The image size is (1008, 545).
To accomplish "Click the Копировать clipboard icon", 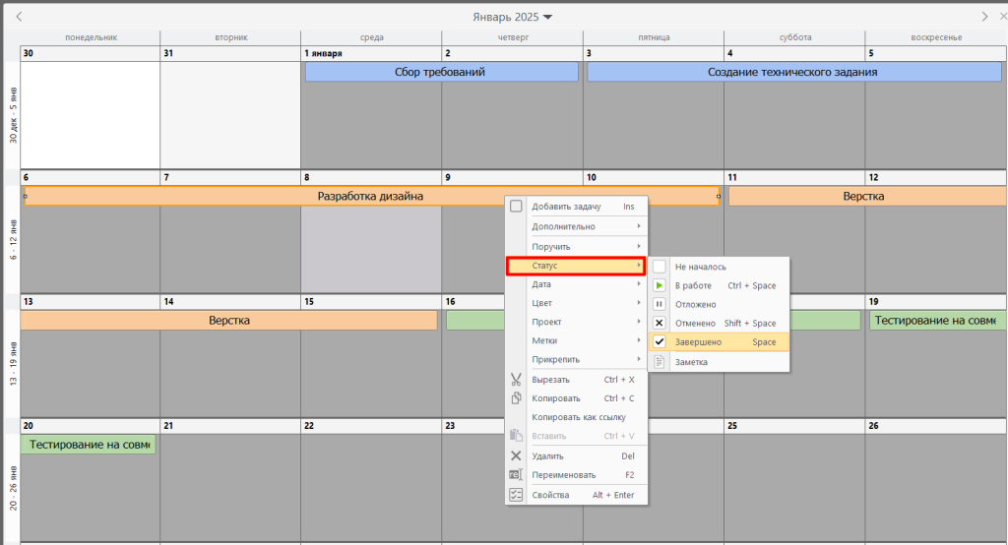I will click(x=516, y=398).
